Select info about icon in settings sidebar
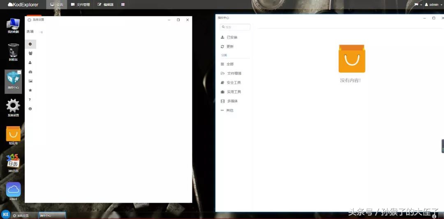The height and width of the screenshot is (219, 444). [x=30, y=108]
